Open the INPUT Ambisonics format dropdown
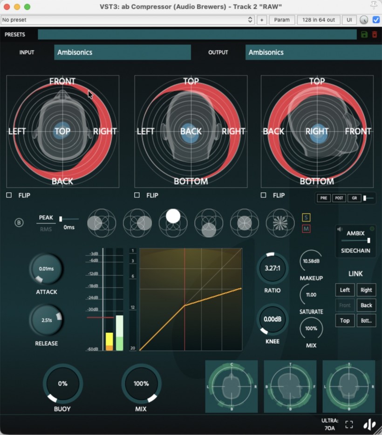Image resolution: width=382 pixels, height=435 pixels. click(x=123, y=52)
